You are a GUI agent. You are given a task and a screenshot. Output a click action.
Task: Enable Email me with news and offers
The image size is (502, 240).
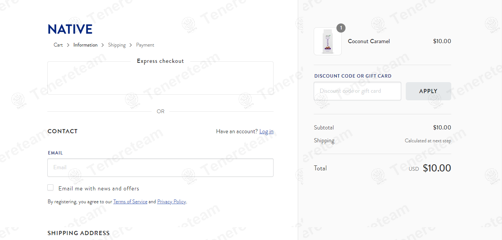50,188
